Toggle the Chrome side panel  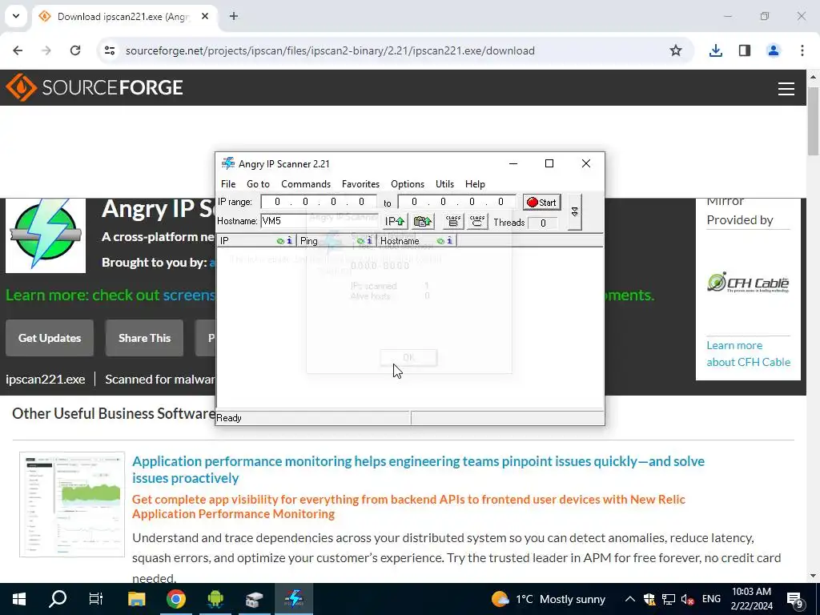click(x=745, y=50)
